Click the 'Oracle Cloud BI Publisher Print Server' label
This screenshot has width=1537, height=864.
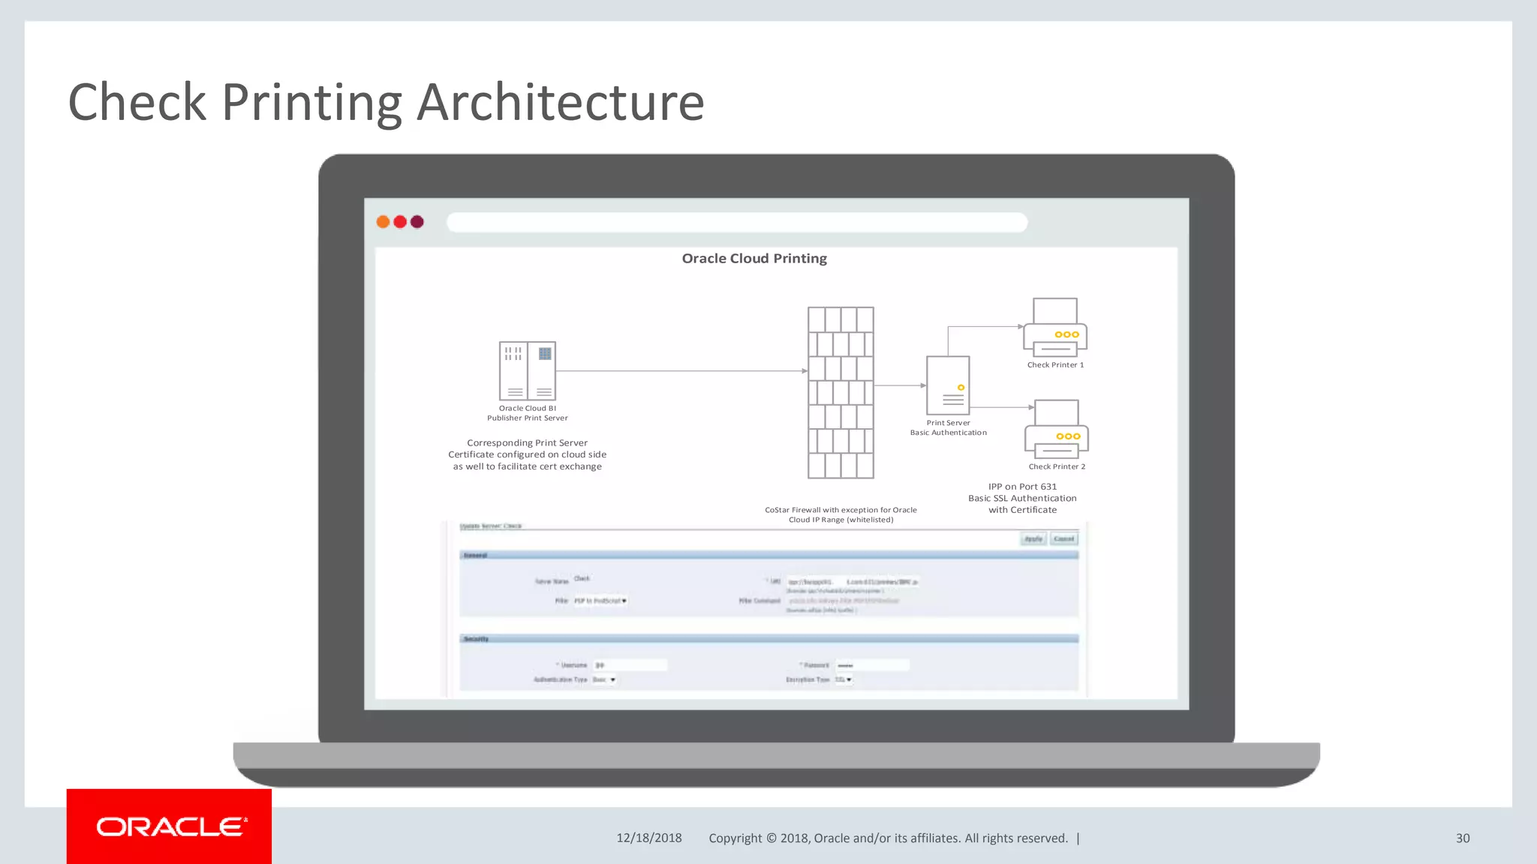pyautogui.click(x=528, y=413)
